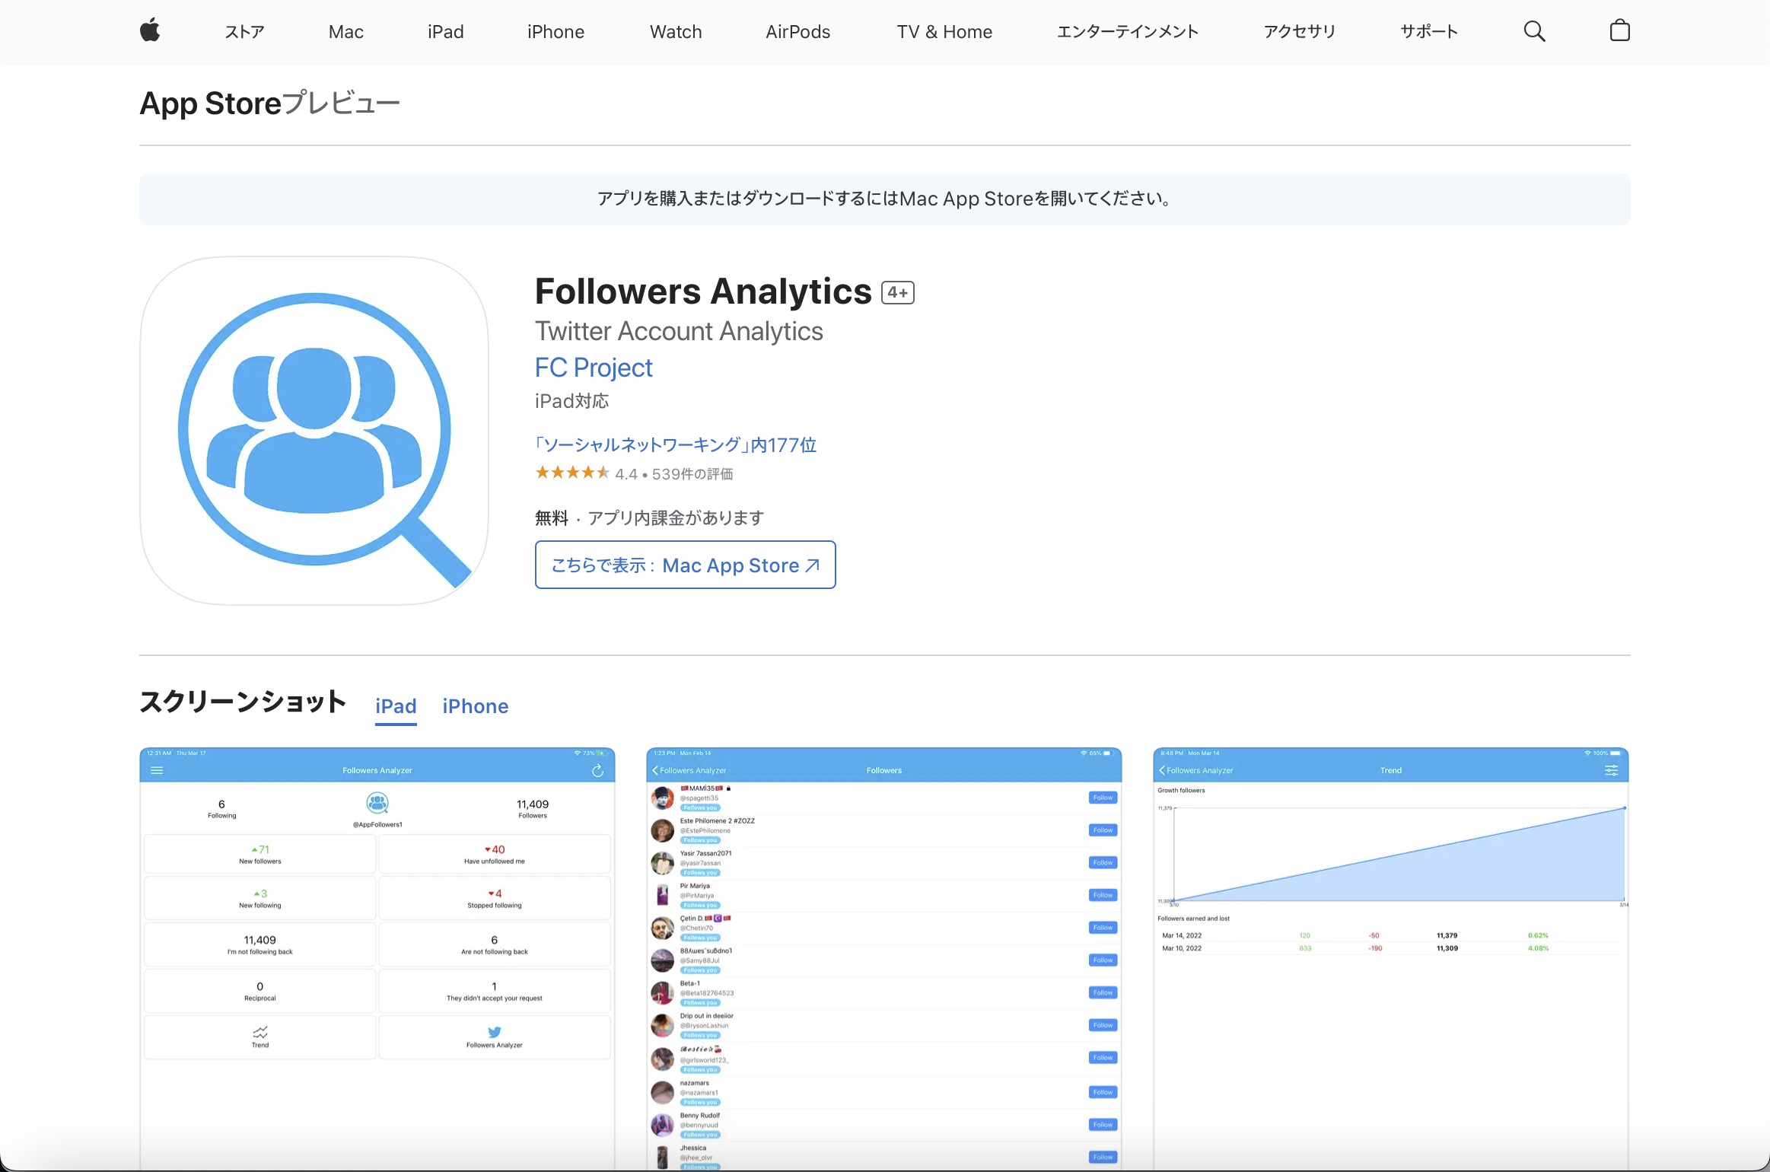
Task: Open the サポート menu item
Action: (1427, 31)
